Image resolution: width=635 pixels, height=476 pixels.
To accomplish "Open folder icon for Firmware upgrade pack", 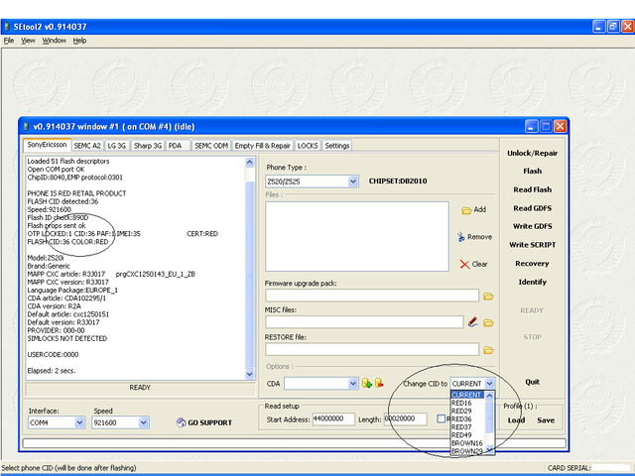I will tap(488, 297).
